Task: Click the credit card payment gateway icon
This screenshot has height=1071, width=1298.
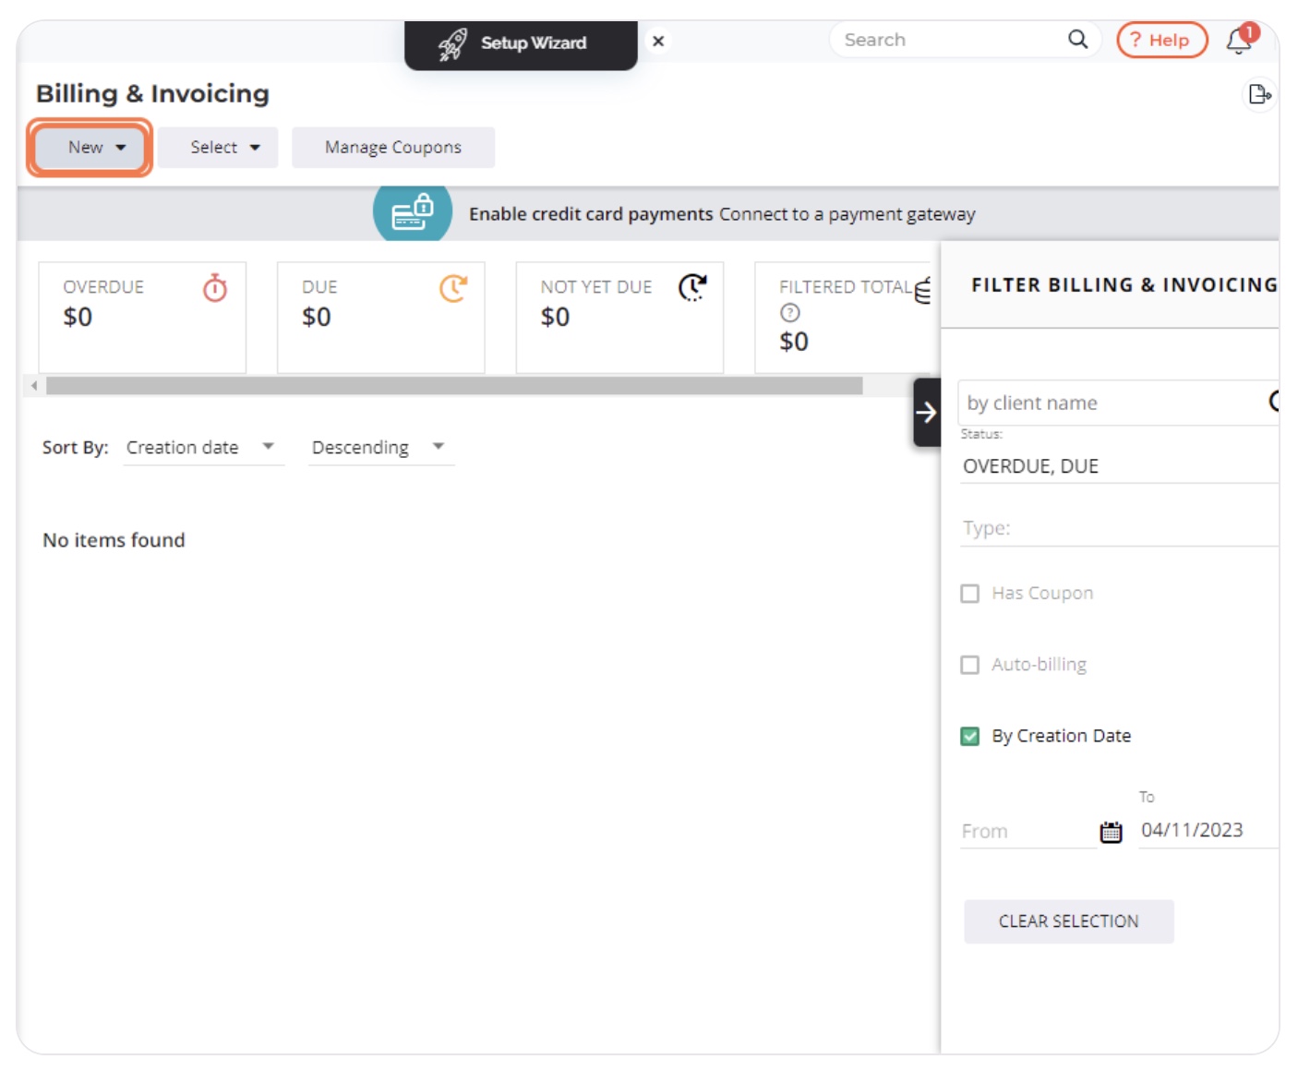Action: [x=413, y=213]
